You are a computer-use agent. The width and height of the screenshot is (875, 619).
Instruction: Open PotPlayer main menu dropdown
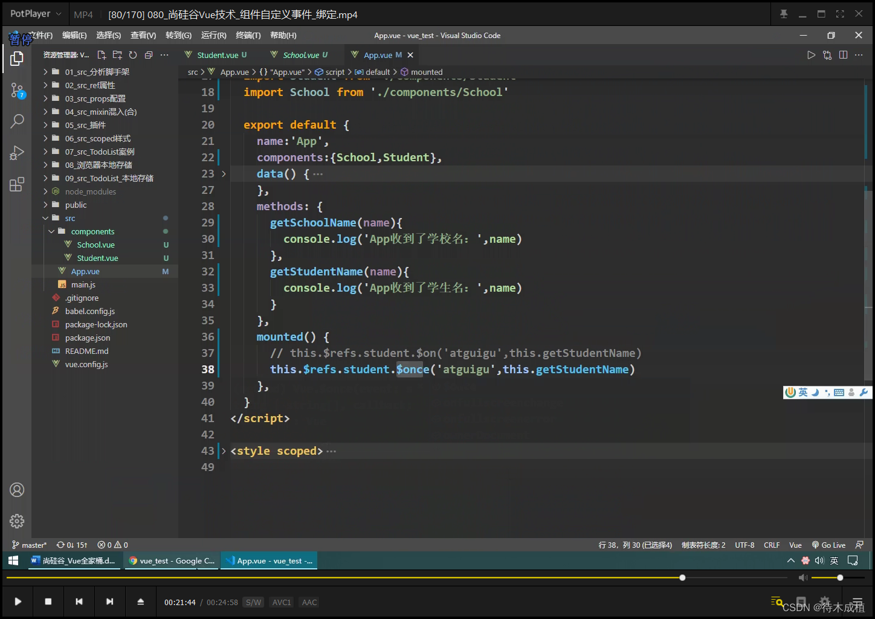pos(36,14)
